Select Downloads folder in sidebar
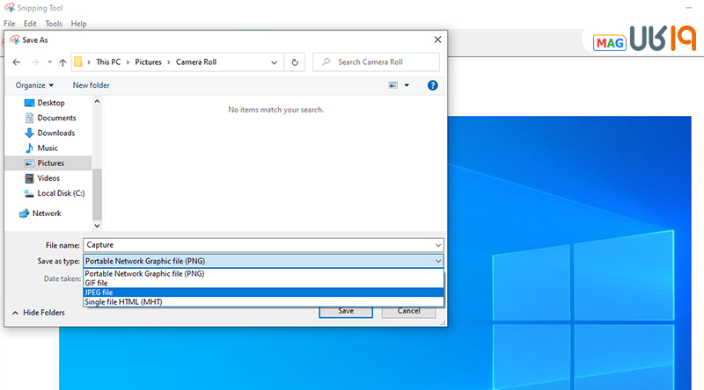704x390 pixels. [x=55, y=134]
